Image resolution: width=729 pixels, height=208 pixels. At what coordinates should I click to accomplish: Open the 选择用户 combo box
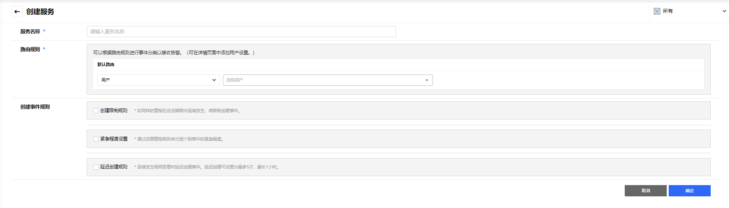coord(328,80)
